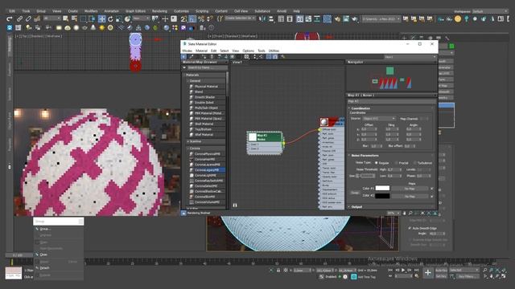
Task: Click the cone primitive icon
Action: pyautogui.click(x=93, y=28)
